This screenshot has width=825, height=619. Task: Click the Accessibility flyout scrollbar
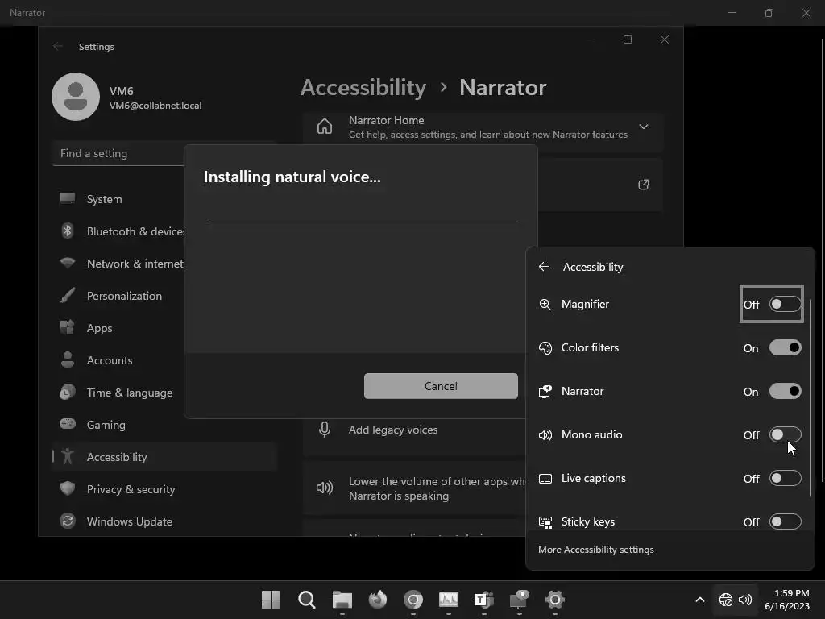coord(810,398)
